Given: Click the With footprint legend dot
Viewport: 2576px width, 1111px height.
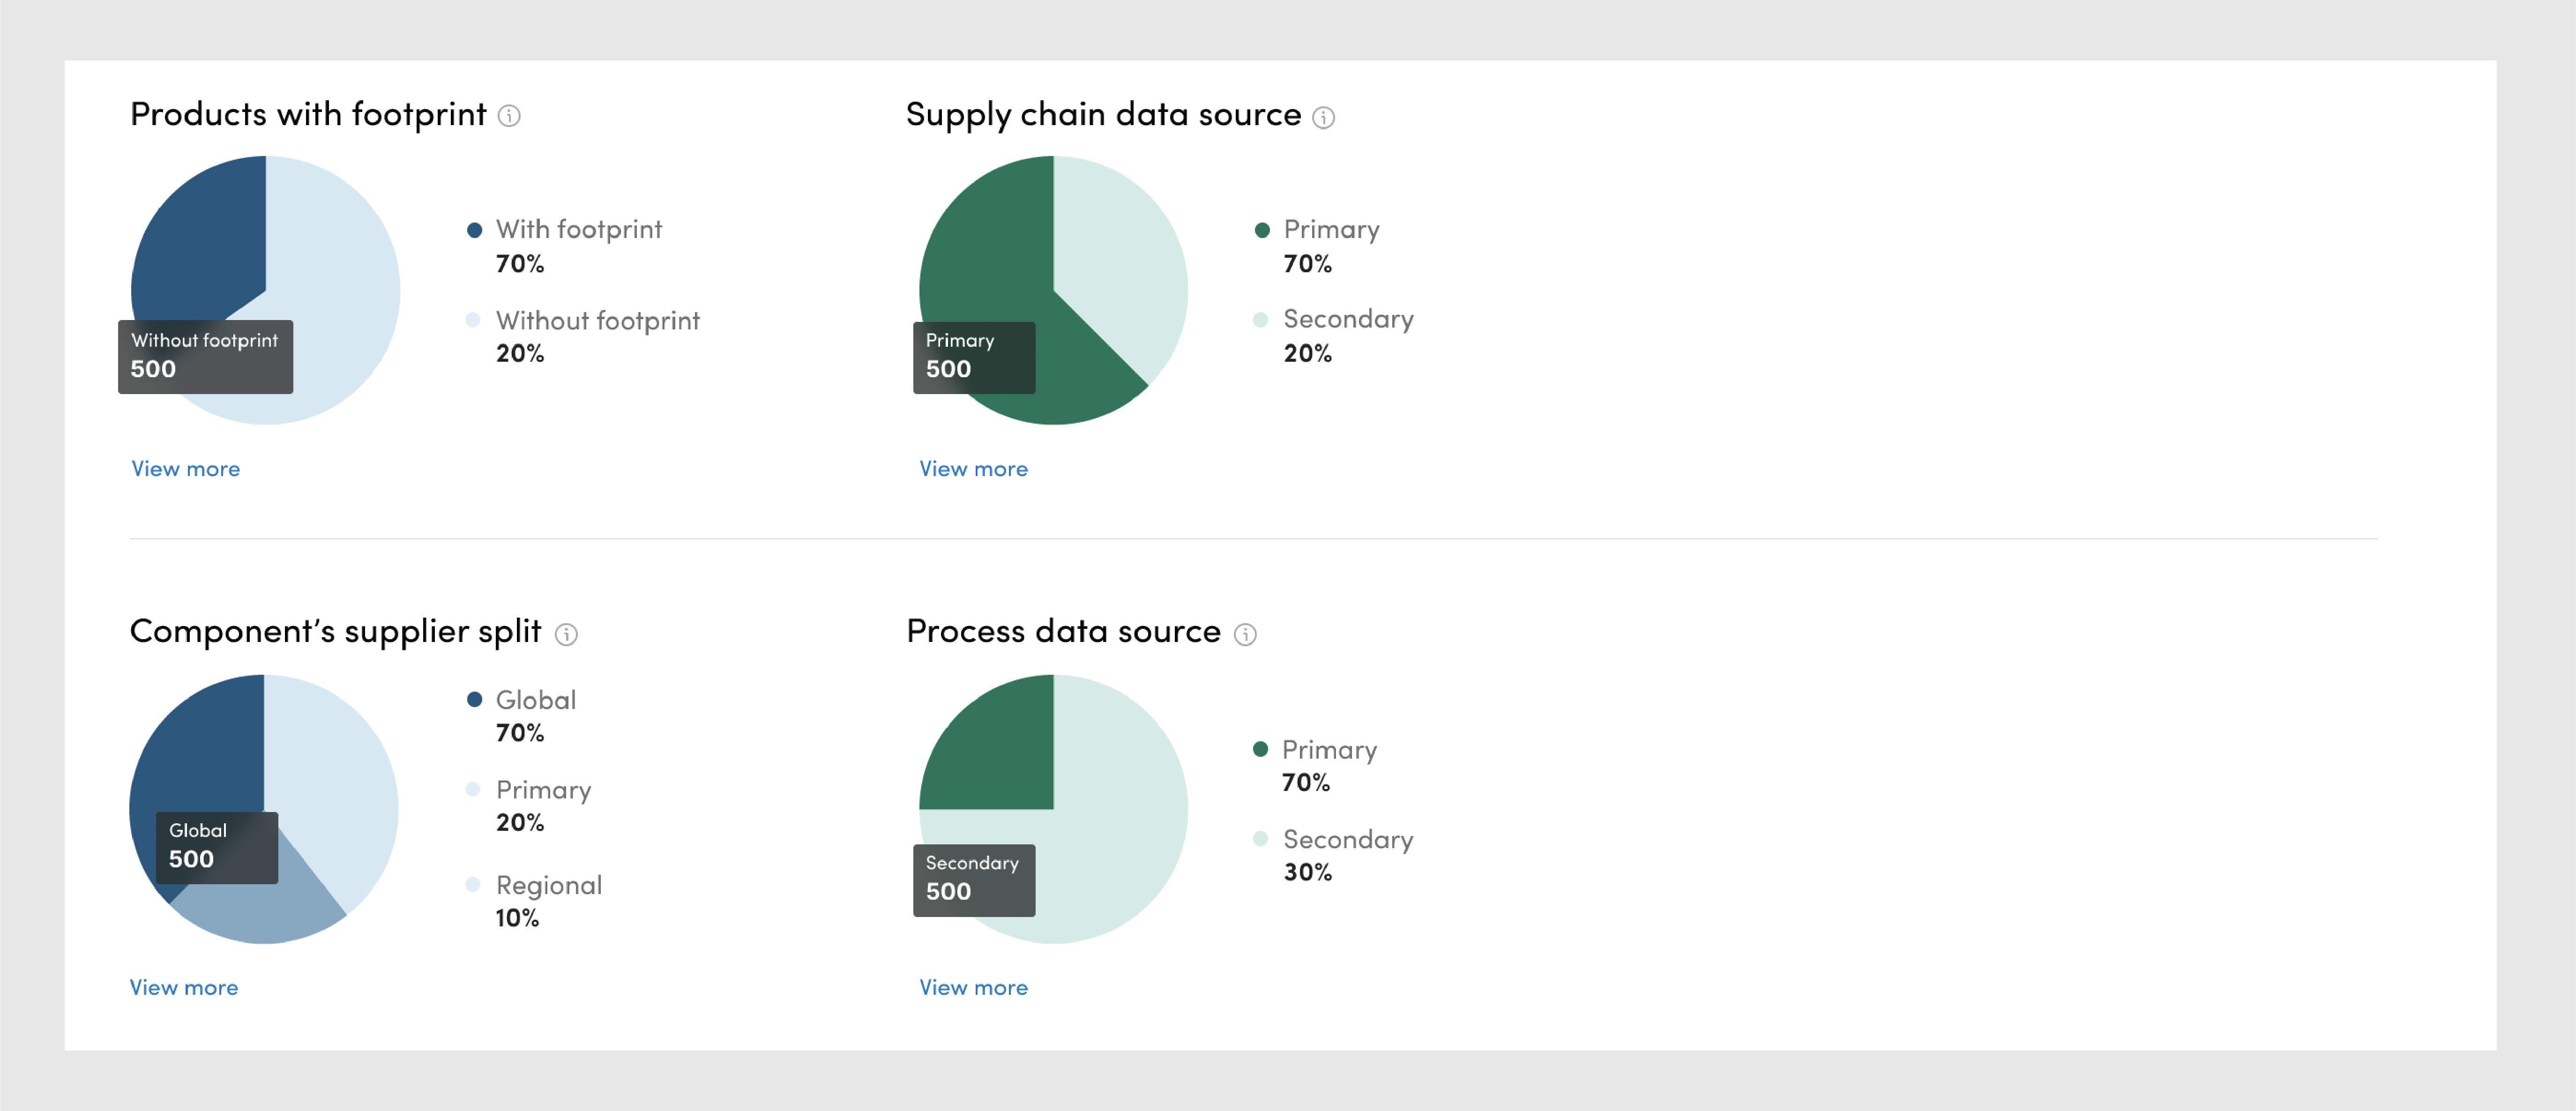Looking at the screenshot, I should (475, 230).
